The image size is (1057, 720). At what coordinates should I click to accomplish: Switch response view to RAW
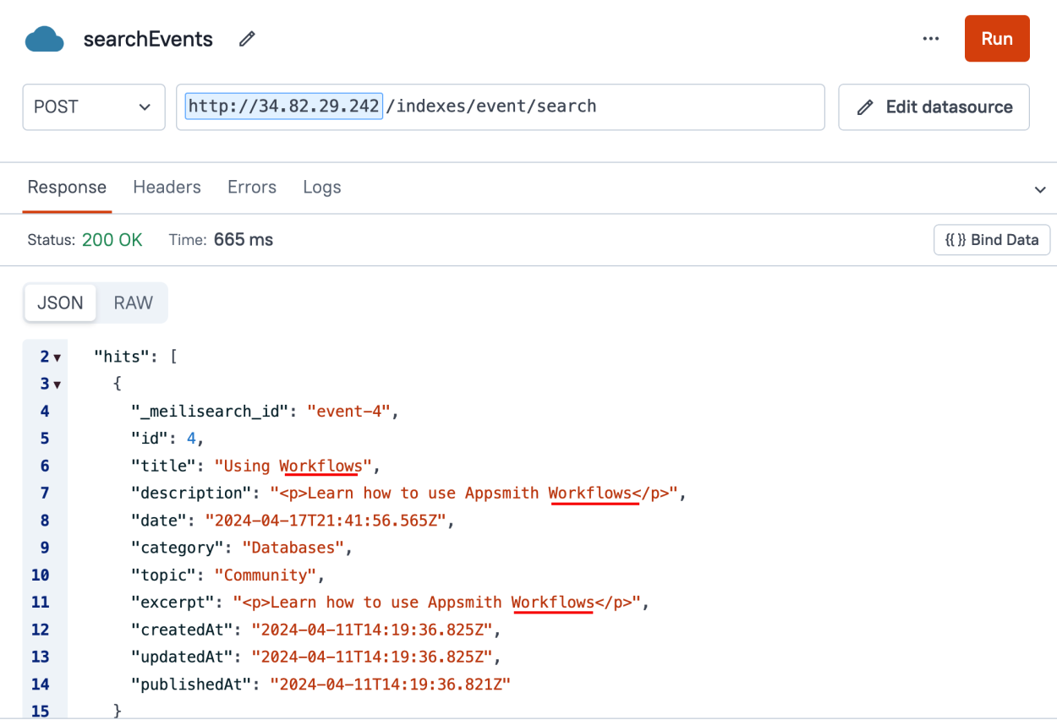coord(131,303)
